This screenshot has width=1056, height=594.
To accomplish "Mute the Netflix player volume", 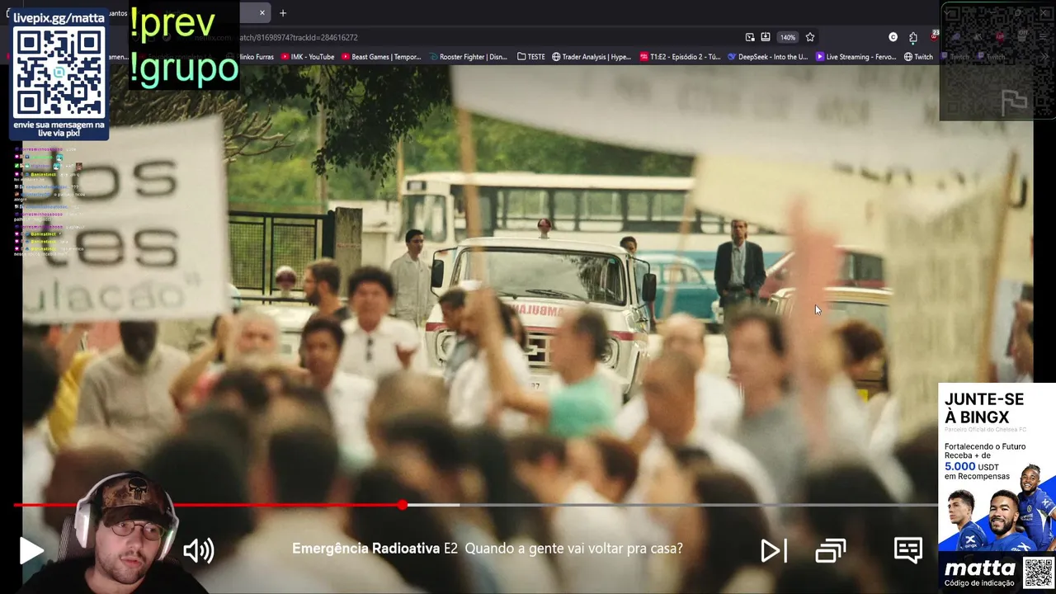I will (x=198, y=550).
